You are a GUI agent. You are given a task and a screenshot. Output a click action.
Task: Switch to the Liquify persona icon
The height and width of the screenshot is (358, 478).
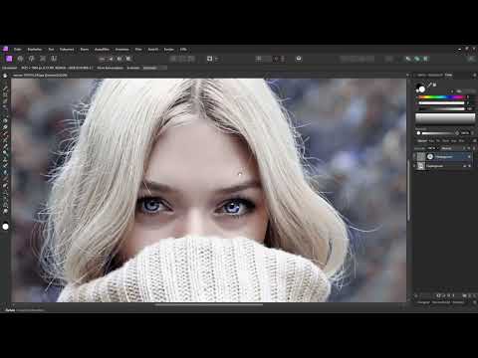click(x=20, y=59)
